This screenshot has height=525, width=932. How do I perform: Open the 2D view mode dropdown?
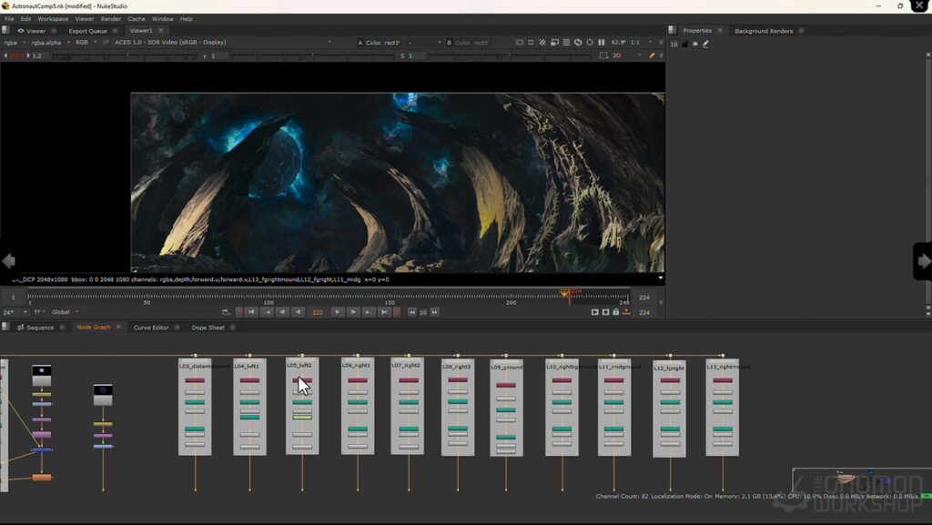tap(627, 56)
